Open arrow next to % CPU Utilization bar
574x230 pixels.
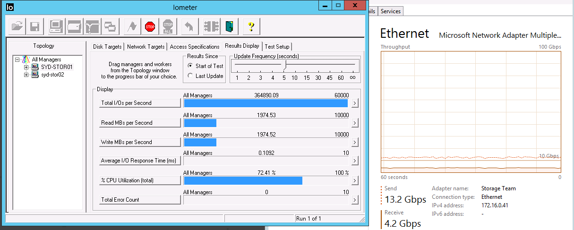pyautogui.click(x=355, y=180)
